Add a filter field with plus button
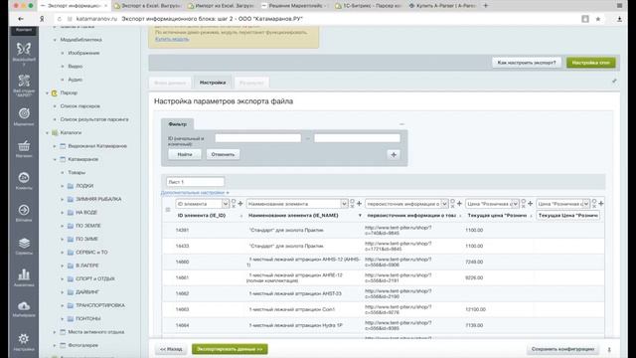The width and height of the screenshot is (636, 358). 394,155
